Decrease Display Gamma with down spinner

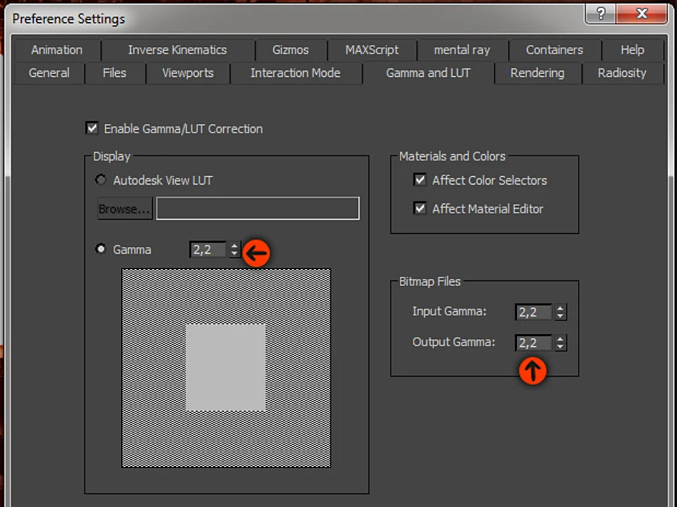click(235, 253)
